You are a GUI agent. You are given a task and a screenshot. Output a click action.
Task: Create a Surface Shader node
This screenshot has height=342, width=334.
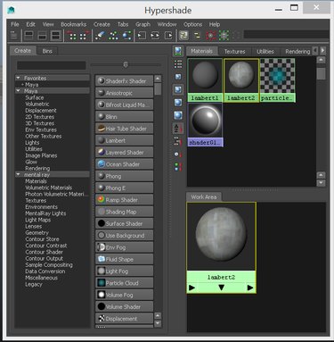[x=124, y=223]
